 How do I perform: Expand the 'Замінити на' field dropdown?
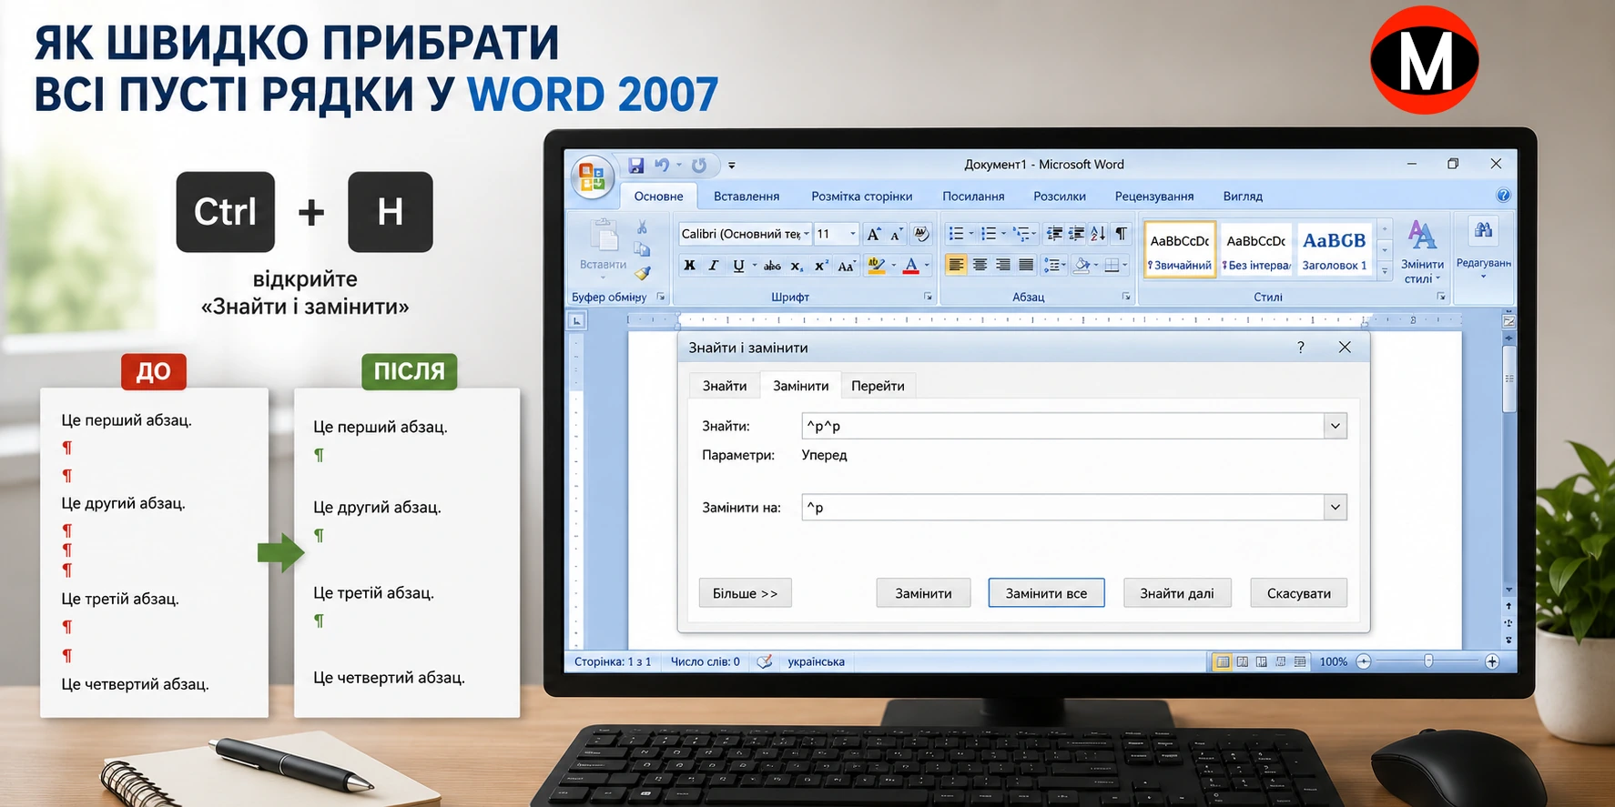[1335, 508]
